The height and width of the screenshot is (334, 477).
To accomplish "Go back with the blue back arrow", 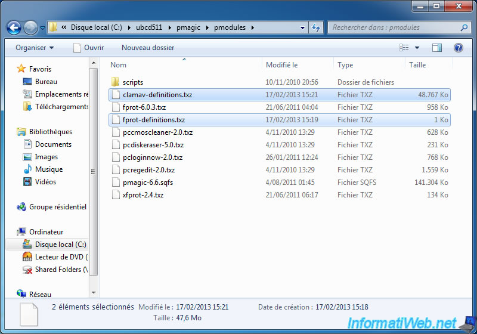I will pos(14,27).
